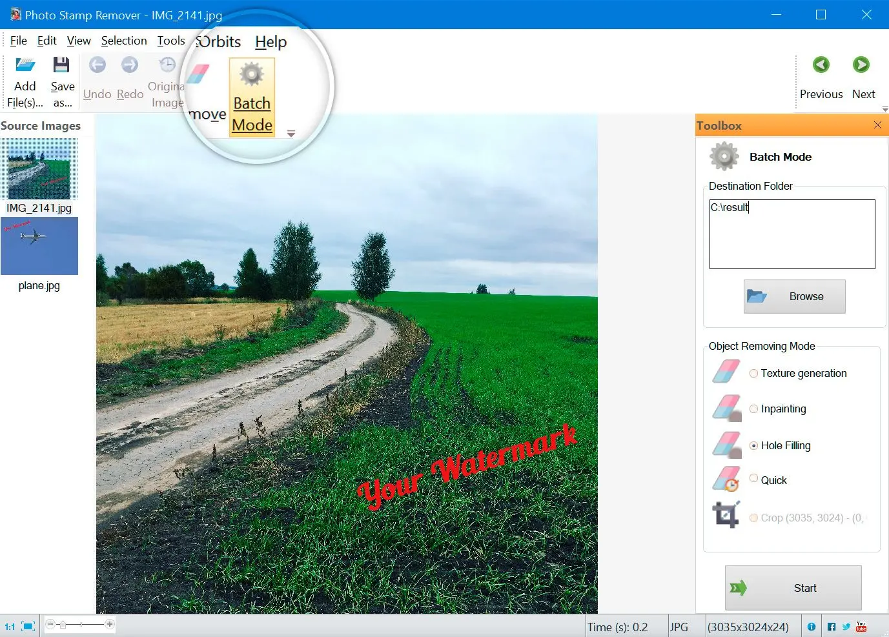Select Quick removing mode radio button

click(x=753, y=478)
